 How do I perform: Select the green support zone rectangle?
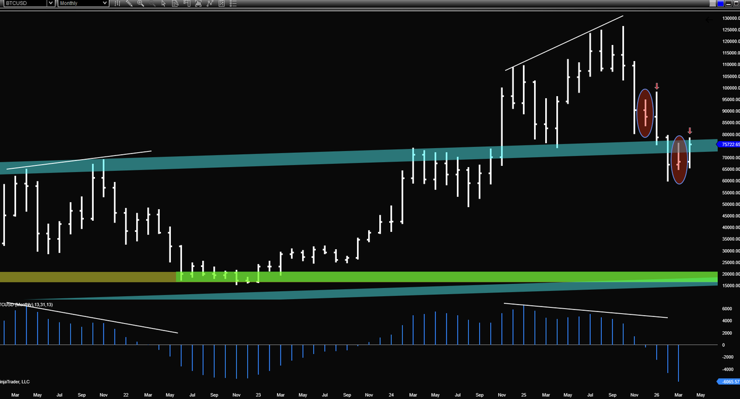pos(447,276)
